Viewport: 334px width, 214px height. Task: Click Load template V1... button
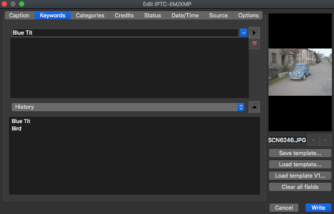[300, 176]
